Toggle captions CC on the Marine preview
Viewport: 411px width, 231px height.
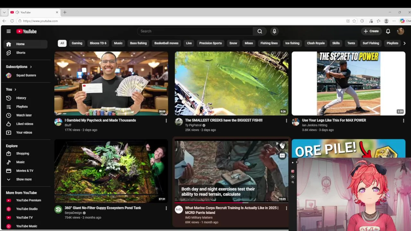coord(282,156)
